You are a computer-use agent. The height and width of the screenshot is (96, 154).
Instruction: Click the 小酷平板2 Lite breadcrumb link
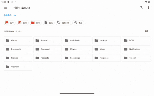(x=10, y=15)
